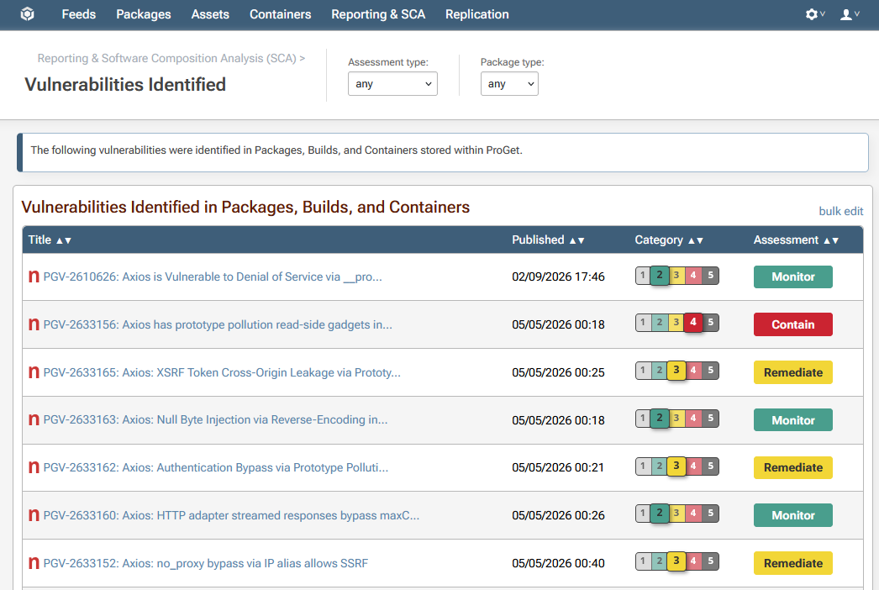This screenshot has width=879, height=590.
Task: Click npm icon beside PGV-2633152
Action: point(34,563)
